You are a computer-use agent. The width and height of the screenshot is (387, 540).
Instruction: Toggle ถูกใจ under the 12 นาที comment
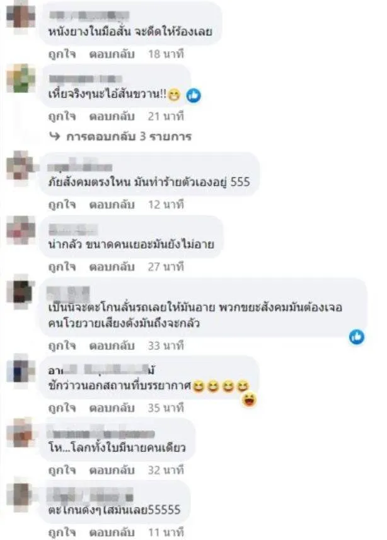pos(62,204)
